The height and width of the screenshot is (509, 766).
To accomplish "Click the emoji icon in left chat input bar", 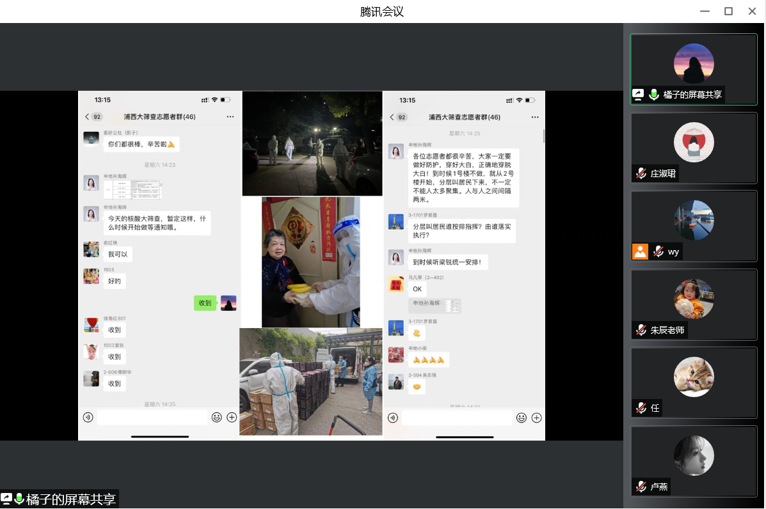I will click(x=217, y=418).
